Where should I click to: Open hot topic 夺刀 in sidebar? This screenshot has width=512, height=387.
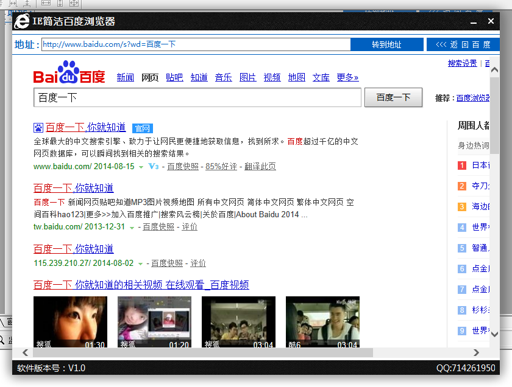click(480, 186)
